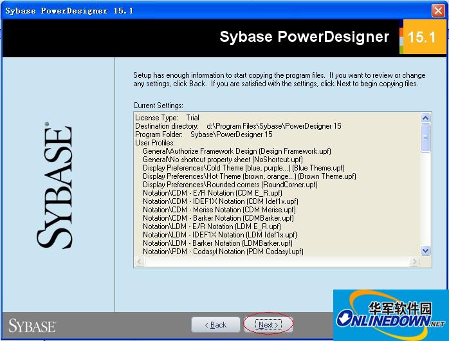The image size is (449, 341).
Task: Select the LDM - IDEF1X Notation line
Action: (220, 234)
